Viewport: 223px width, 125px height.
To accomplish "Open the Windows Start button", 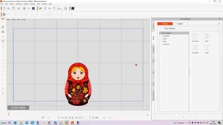I will click(3, 123).
